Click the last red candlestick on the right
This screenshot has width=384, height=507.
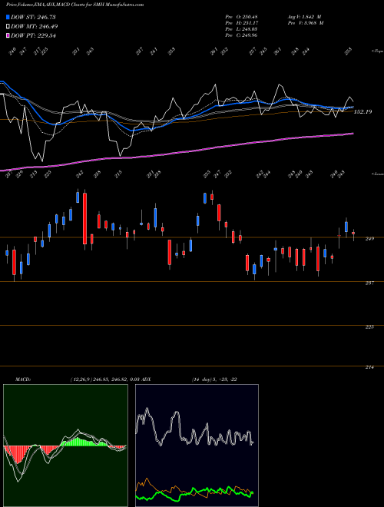(353, 233)
